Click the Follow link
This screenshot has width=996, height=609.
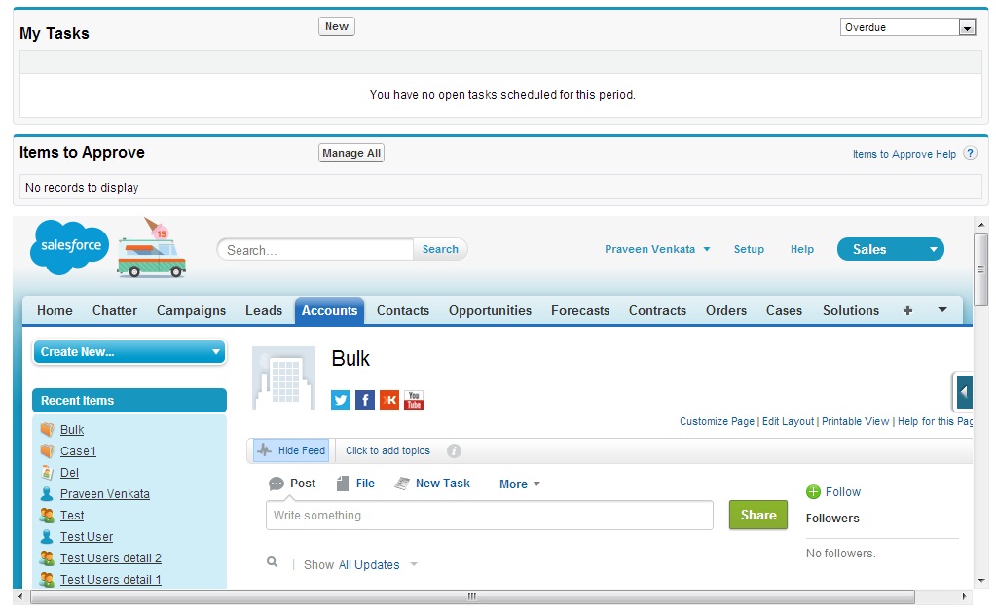point(843,492)
